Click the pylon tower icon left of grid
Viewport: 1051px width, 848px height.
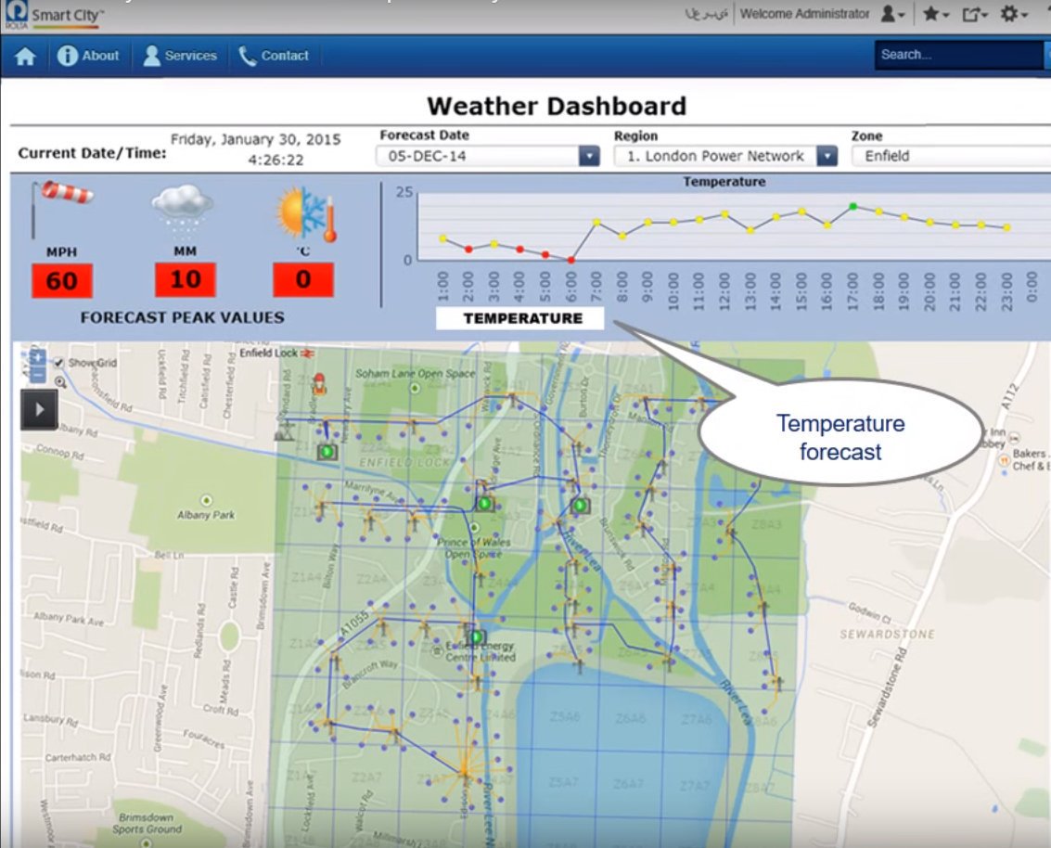tap(285, 430)
